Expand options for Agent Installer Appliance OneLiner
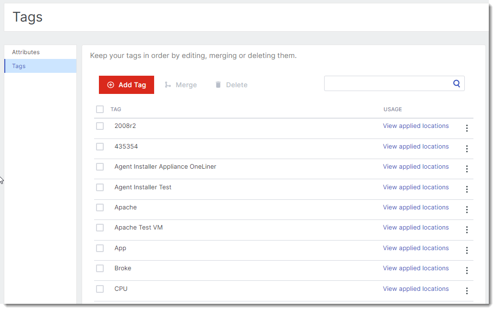This screenshot has width=496, height=311. coord(467,169)
